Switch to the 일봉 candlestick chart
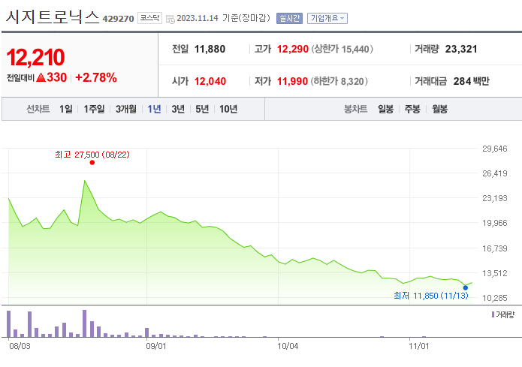The height and width of the screenshot is (367, 522). (x=385, y=109)
